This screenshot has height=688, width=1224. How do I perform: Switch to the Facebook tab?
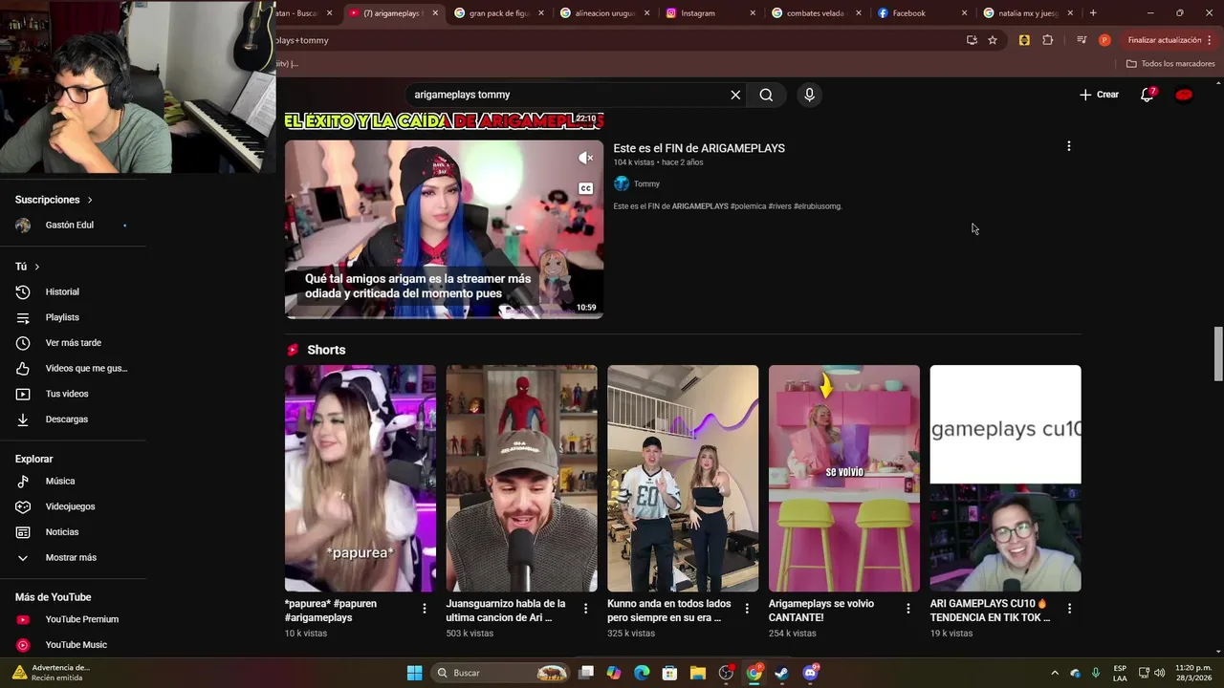coord(922,13)
